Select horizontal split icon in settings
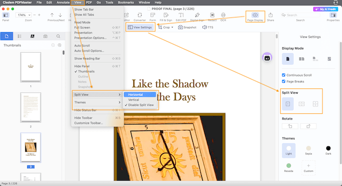Image resolution: width=342 pixels, height=186 pixels. coord(316,104)
